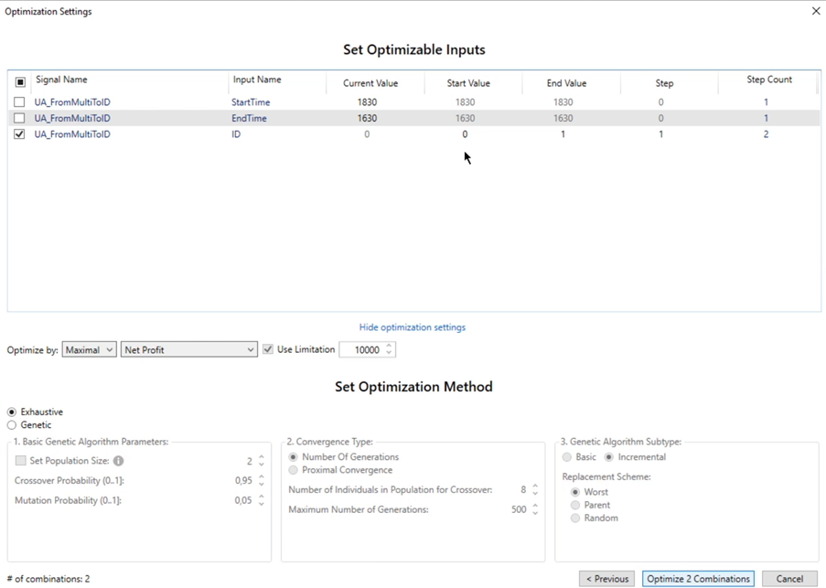Select the Exhaustive radio button
Viewport: 826px width, 588px height.
(x=12, y=412)
